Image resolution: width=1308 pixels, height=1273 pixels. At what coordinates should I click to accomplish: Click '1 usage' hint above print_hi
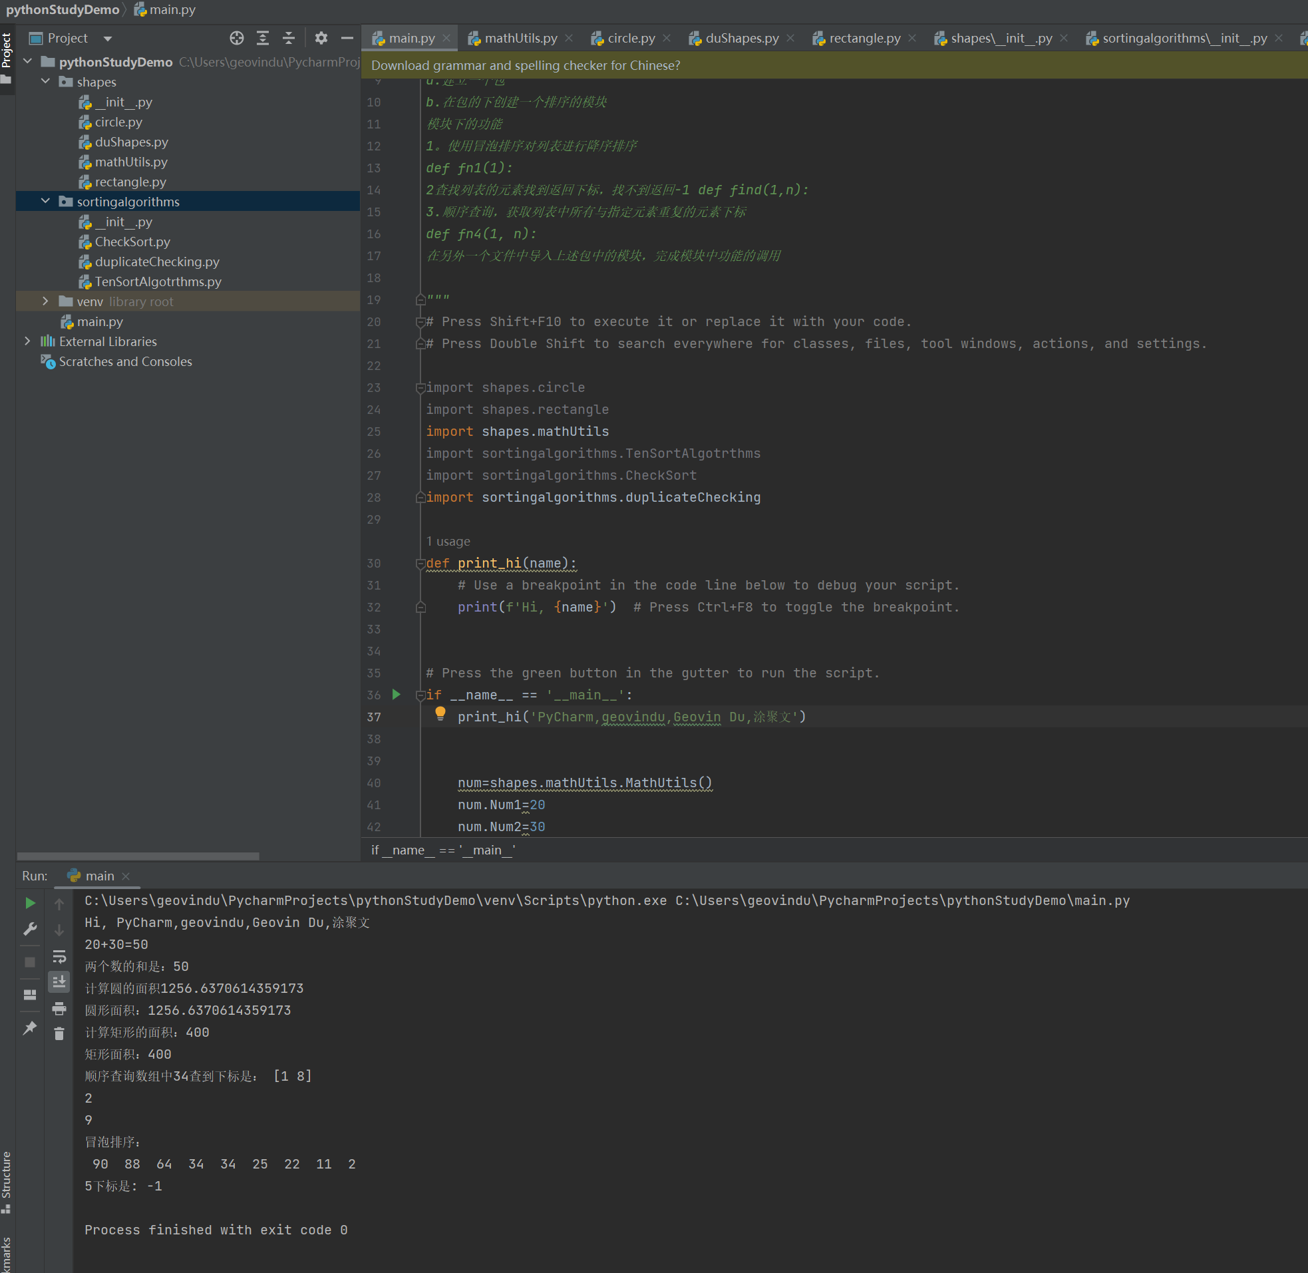[x=448, y=541]
